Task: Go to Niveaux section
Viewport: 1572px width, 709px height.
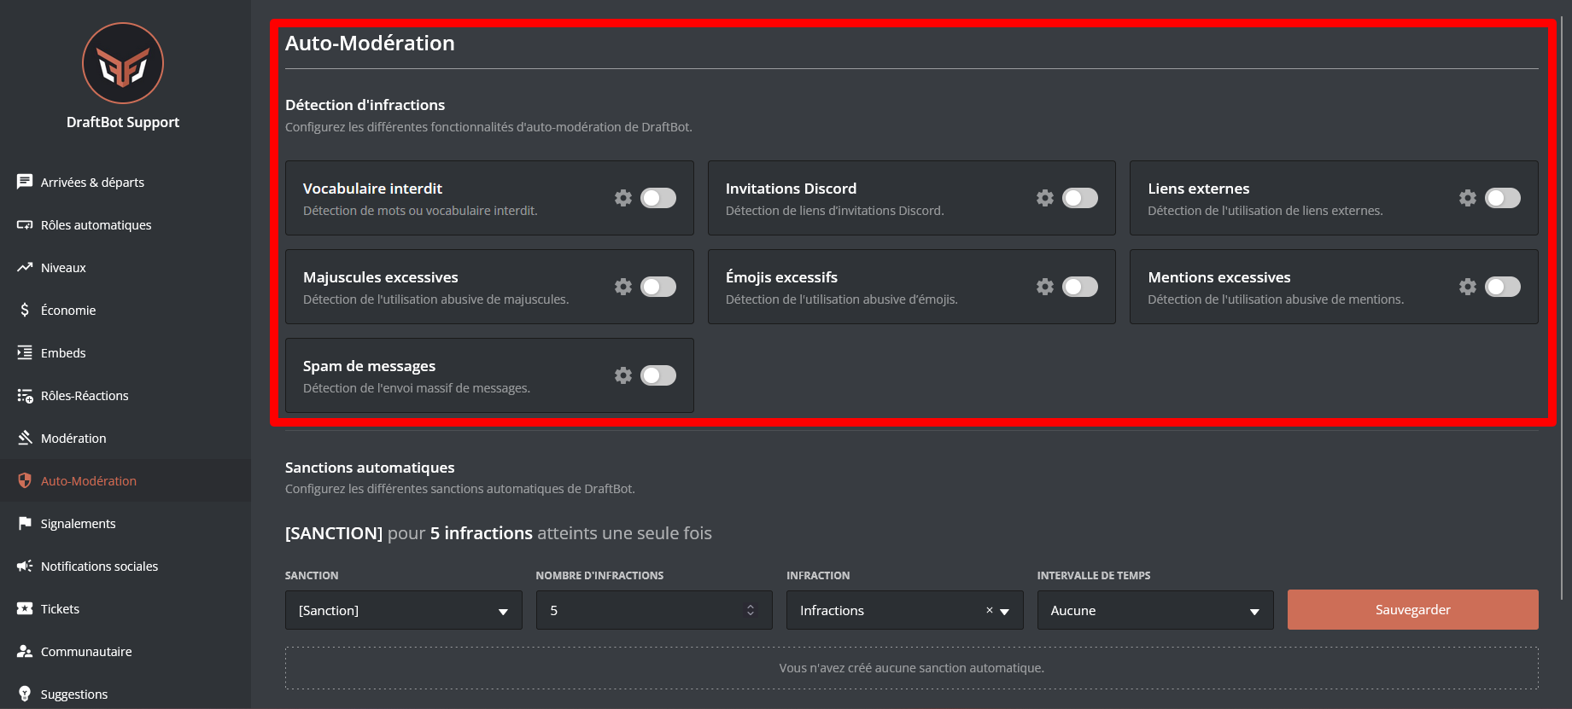Action: tap(126, 267)
